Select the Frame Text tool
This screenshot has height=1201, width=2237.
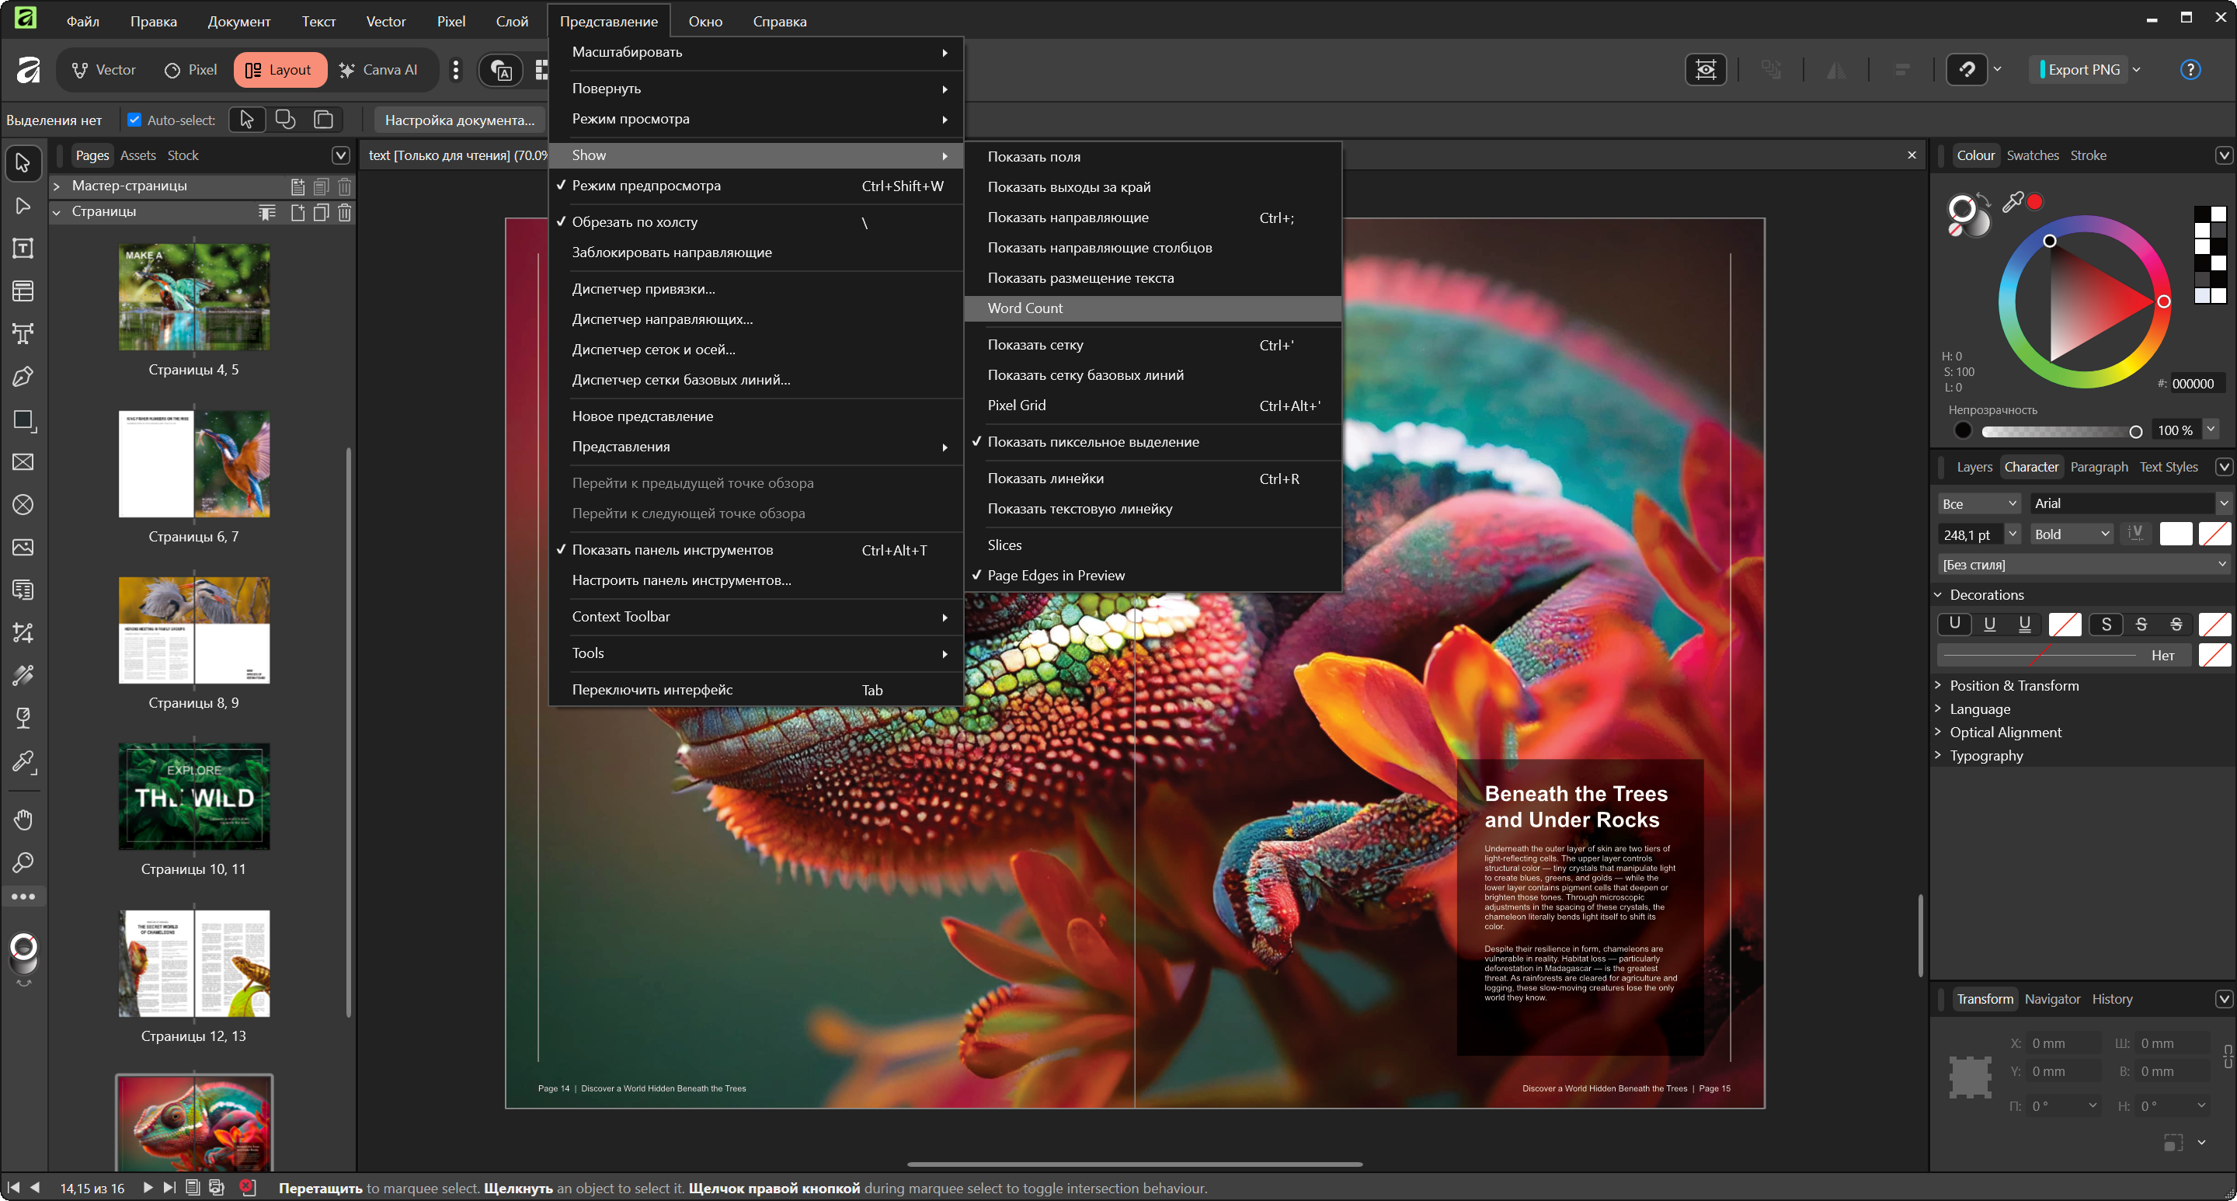click(x=23, y=249)
